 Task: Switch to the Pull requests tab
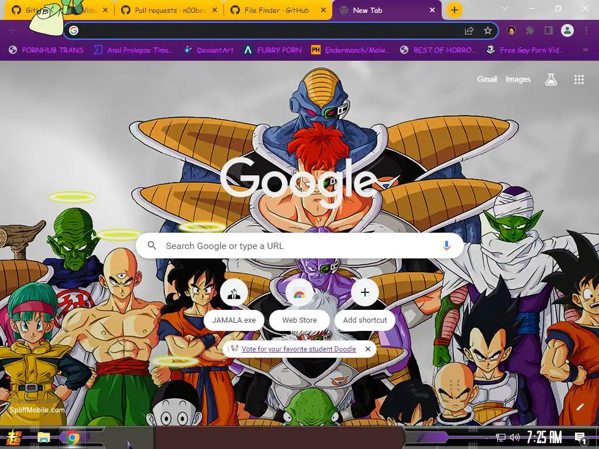170,11
